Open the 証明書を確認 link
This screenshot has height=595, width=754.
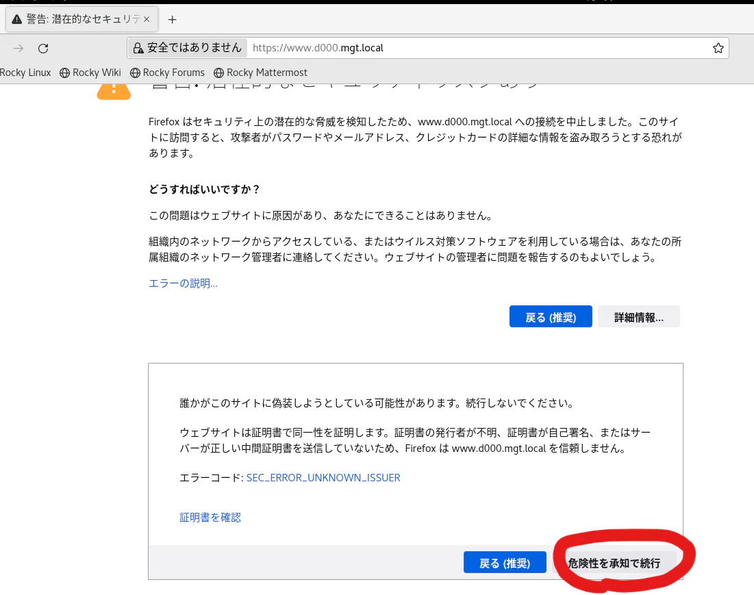[210, 518]
